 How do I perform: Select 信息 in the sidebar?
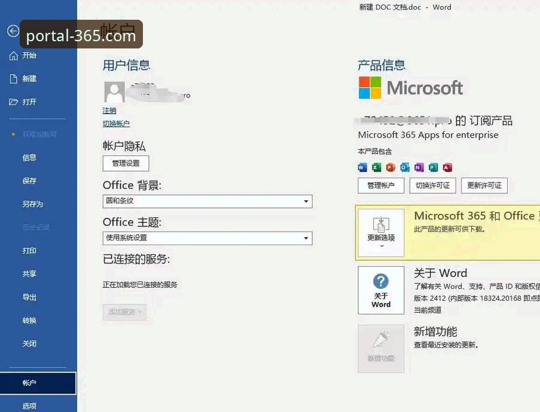click(29, 158)
